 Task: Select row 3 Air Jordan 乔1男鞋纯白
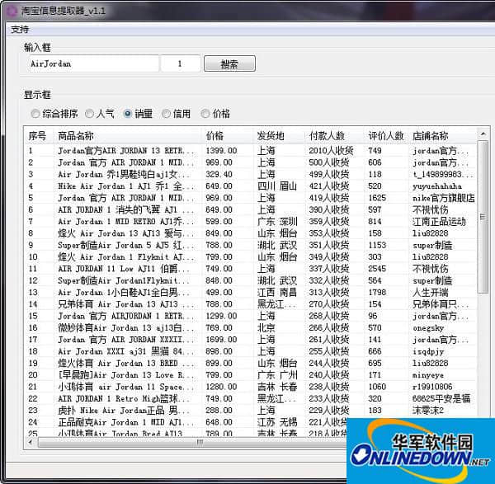[251, 174]
